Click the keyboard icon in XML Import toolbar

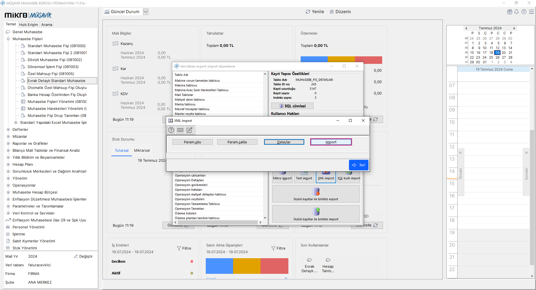click(x=180, y=130)
